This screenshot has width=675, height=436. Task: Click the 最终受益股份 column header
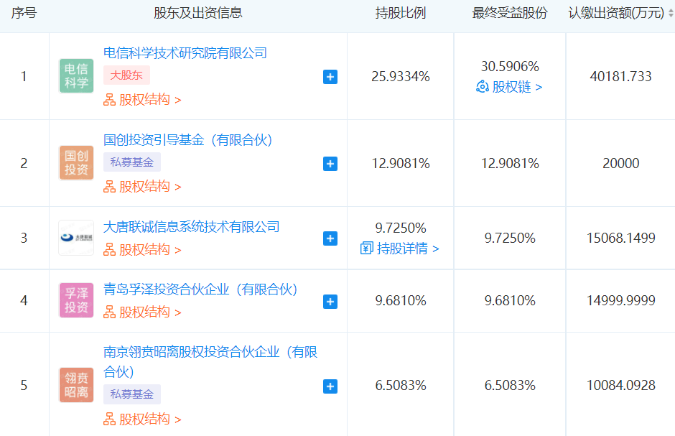coord(510,13)
